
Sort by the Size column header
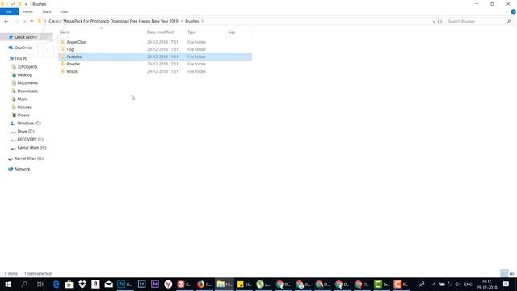[232, 32]
